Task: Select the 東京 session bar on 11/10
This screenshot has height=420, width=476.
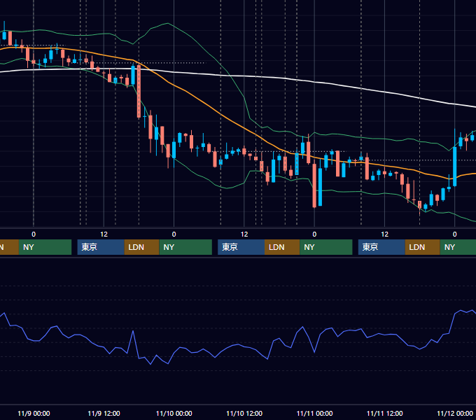Action: pyautogui.click(x=241, y=247)
